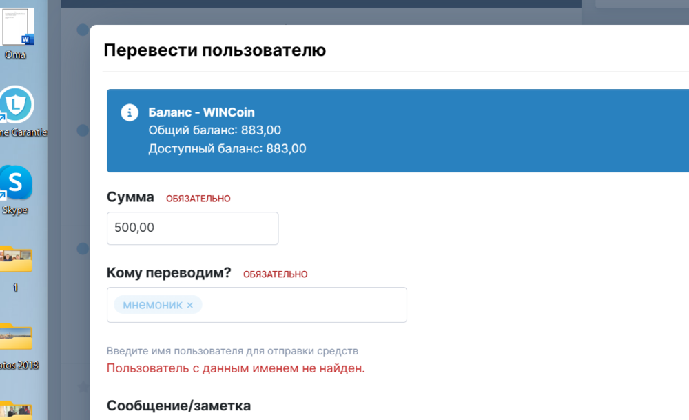Viewport: 689px width, 420px height.
Task: Click the Доступный баланс 883,00 line
Action: click(x=227, y=148)
